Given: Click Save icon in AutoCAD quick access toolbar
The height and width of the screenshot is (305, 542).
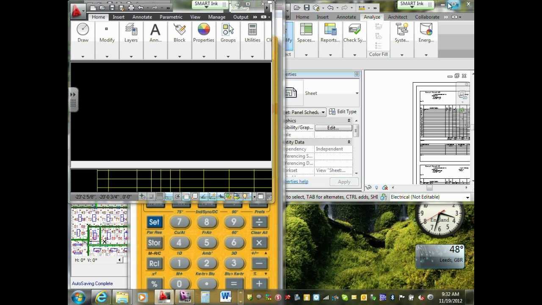Looking at the screenshot, I should click(x=112, y=8).
